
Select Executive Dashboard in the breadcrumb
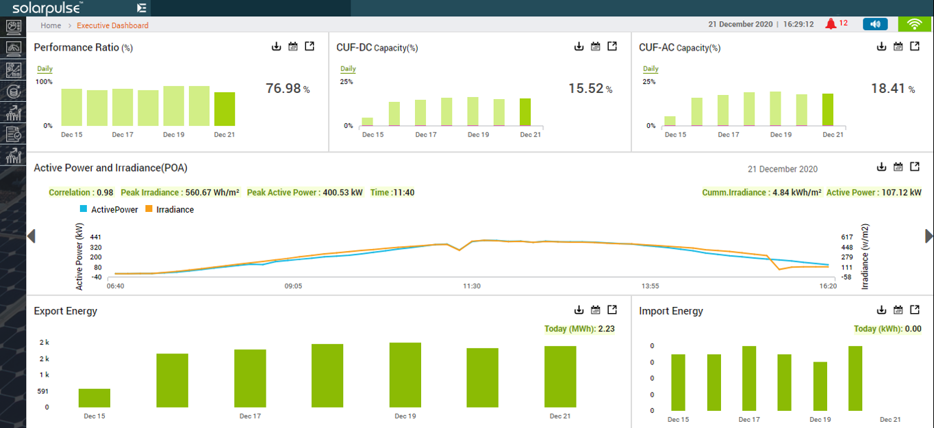[112, 25]
